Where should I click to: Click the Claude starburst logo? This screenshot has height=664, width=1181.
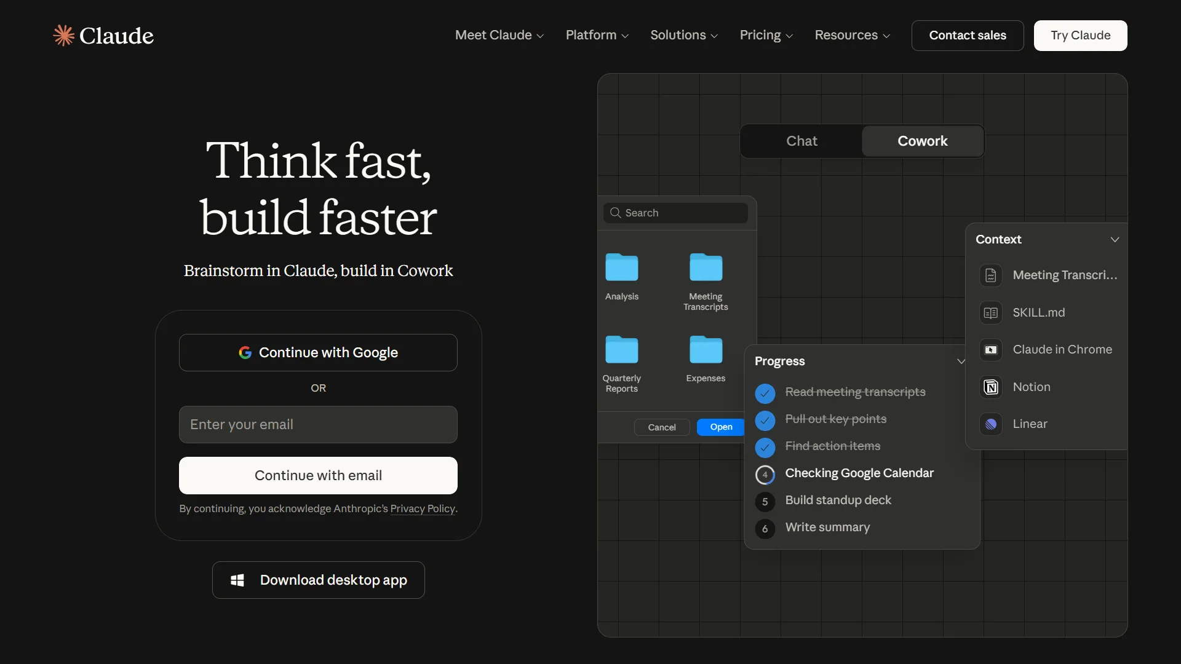(x=64, y=36)
